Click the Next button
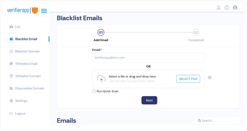The height and width of the screenshot is (131, 247). click(149, 100)
